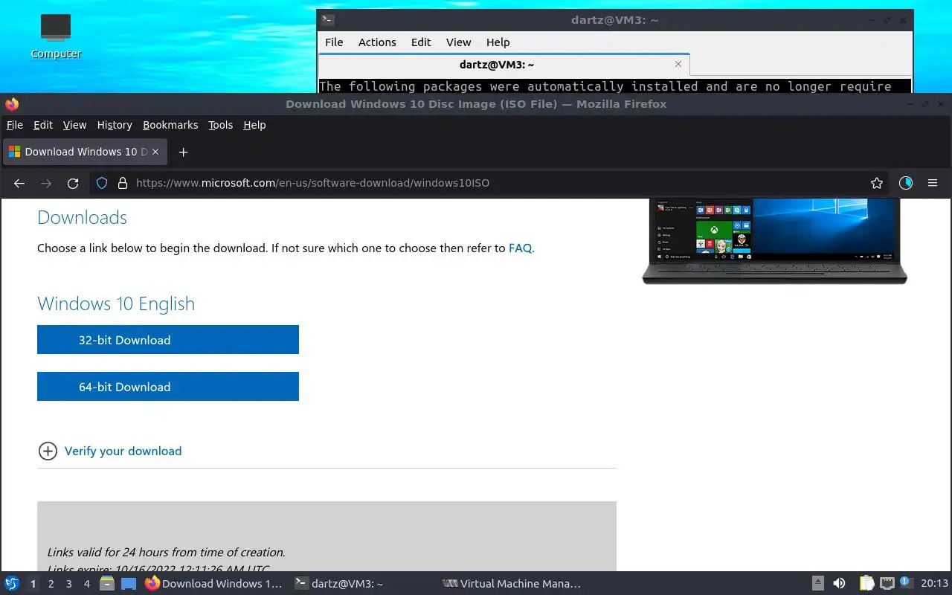This screenshot has width=952, height=595.
Task: Open Firefox View menu
Action: (74, 125)
